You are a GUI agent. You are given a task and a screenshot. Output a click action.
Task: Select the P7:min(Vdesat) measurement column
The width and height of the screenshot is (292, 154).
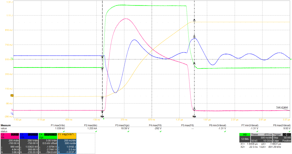(250, 125)
